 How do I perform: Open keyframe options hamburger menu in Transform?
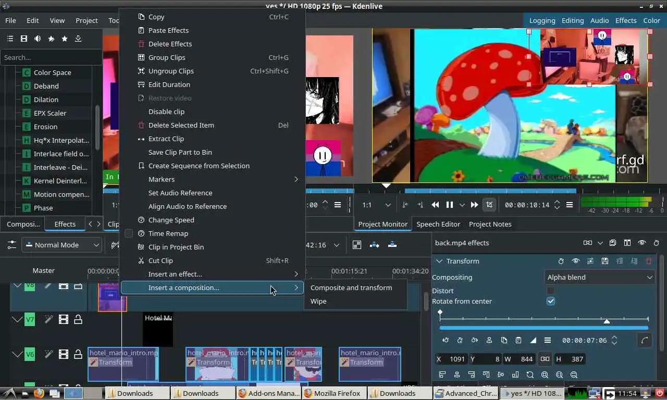coord(548,340)
